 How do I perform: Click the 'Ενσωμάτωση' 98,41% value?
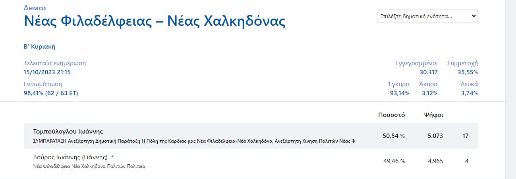click(x=51, y=93)
